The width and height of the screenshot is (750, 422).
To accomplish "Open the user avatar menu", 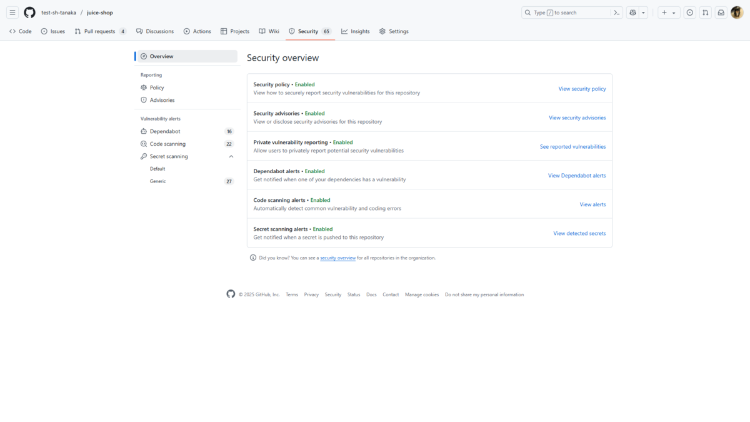I will pyautogui.click(x=737, y=13).
